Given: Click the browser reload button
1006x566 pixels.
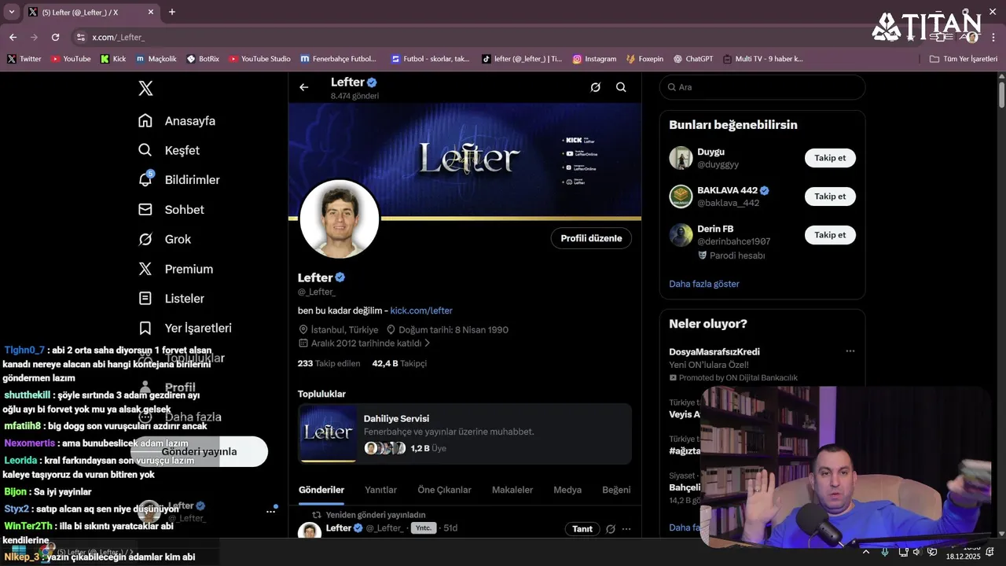Looking at the screenshot, I should (x=55, y=37).
